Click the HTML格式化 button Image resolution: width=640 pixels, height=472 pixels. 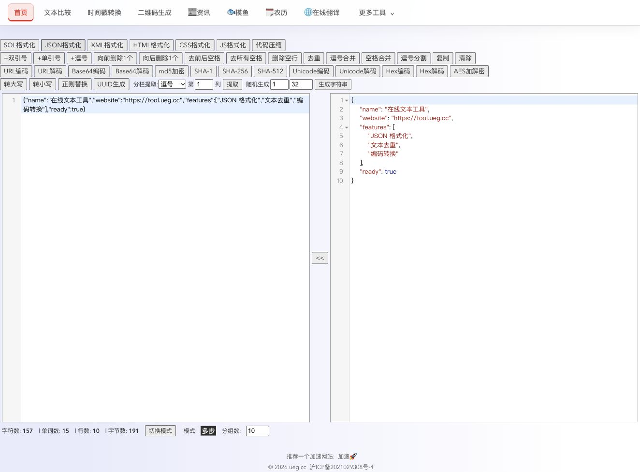tap(151, 45)
